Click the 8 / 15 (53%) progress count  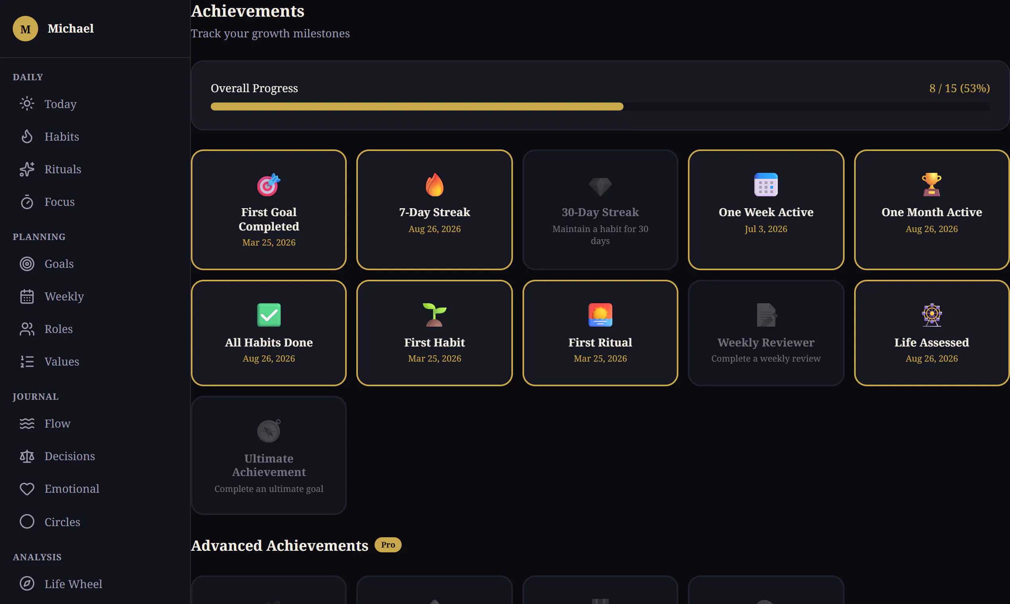tap(959, 88)
